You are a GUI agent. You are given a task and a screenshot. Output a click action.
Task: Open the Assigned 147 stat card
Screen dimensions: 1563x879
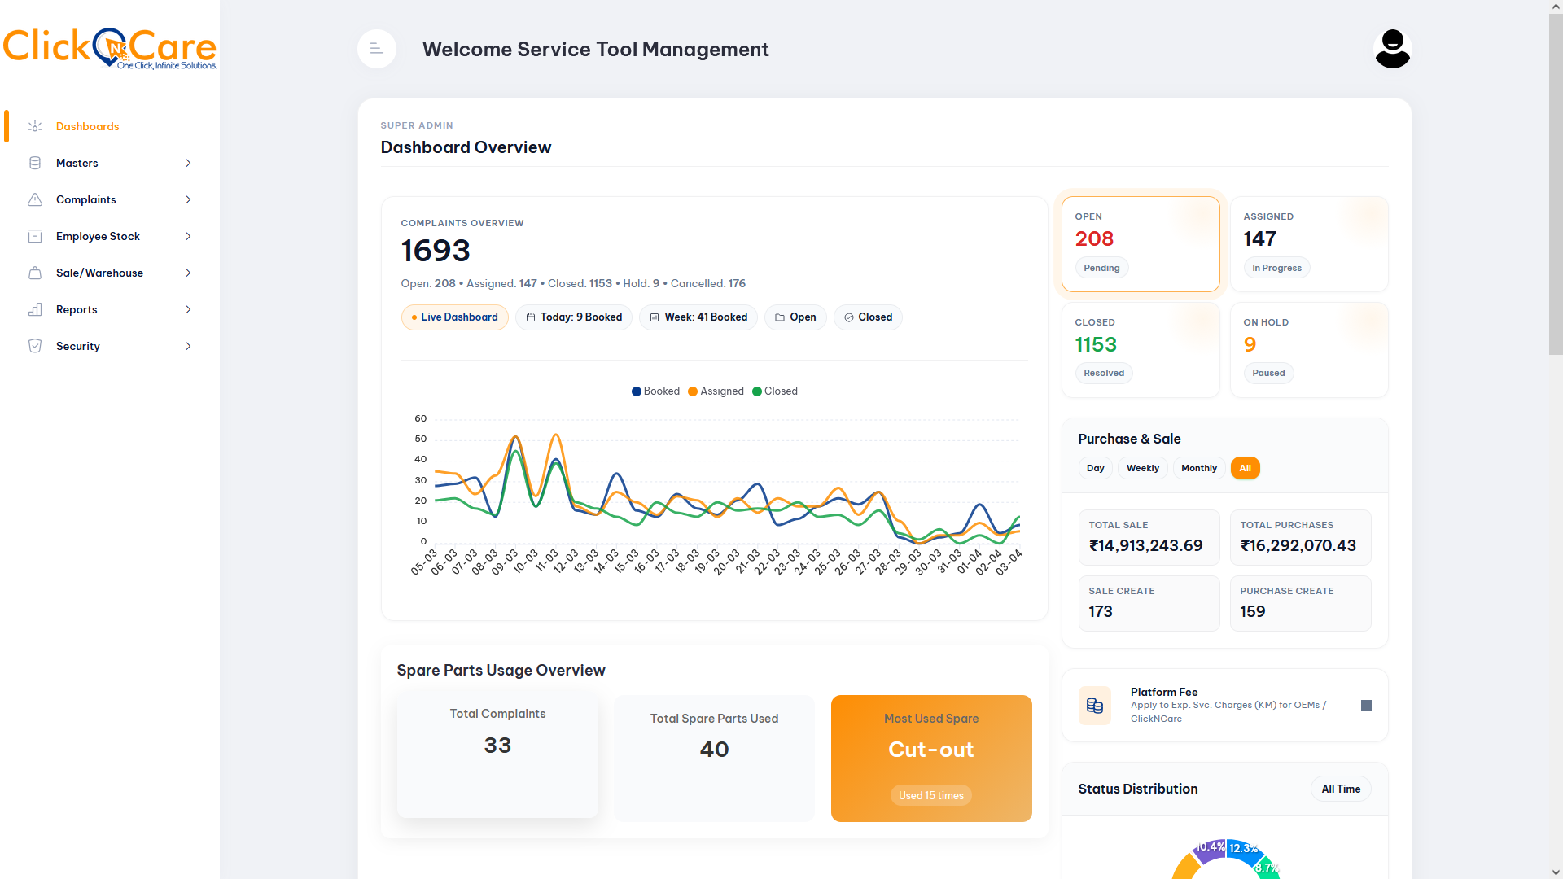click(1309, 244)
